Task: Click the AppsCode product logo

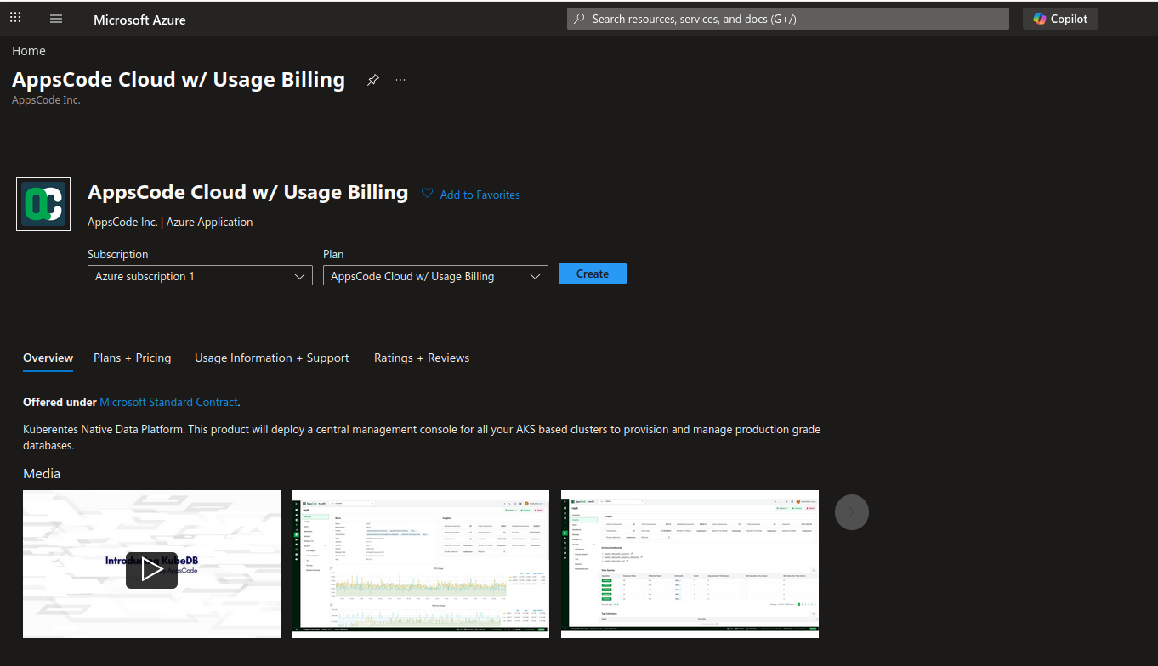Action: [x=43, y=204]
